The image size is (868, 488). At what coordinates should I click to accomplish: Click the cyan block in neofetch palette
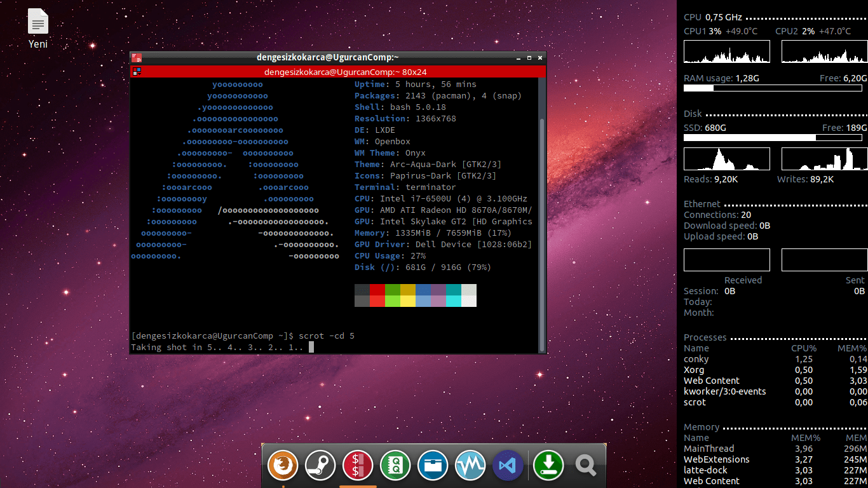453,290
